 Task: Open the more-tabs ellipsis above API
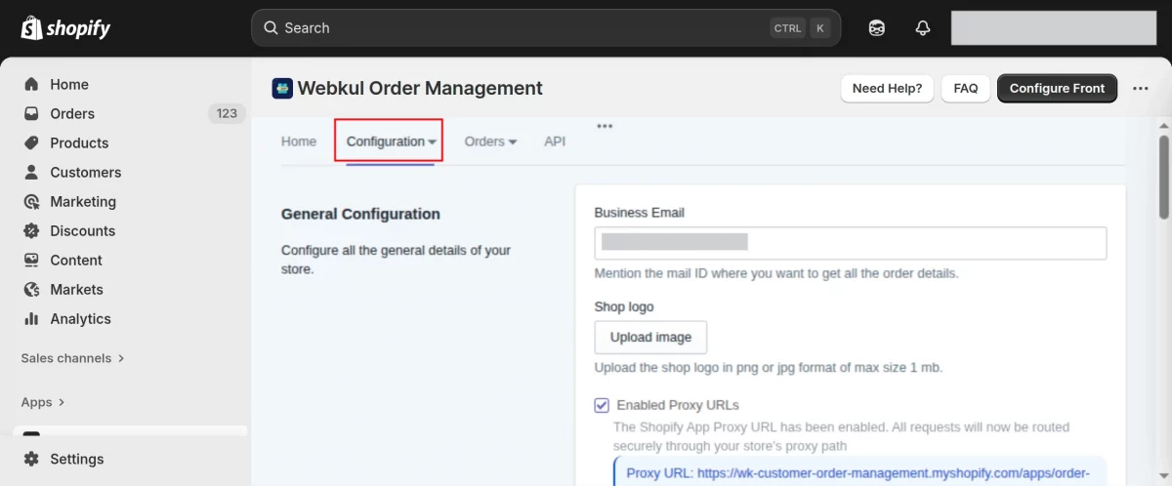(605, 126)
